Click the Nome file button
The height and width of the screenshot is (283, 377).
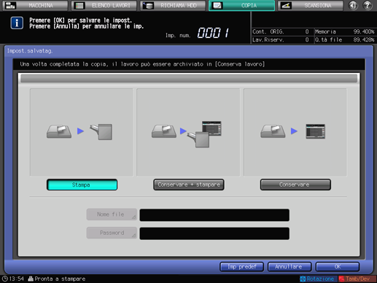pos(112,214)
